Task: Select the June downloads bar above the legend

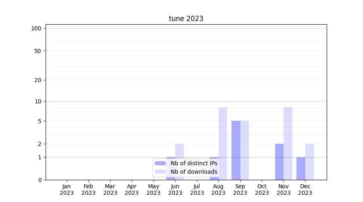Action: [179, 151]
